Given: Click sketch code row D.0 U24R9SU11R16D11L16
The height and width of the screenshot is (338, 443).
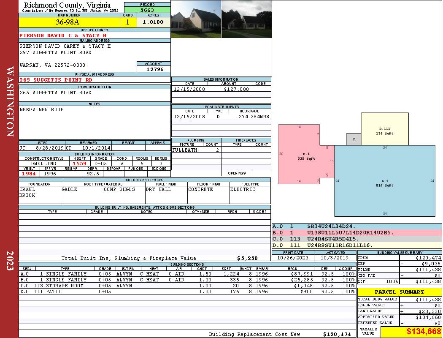Looking at the screenshot, I should (357, 245).
